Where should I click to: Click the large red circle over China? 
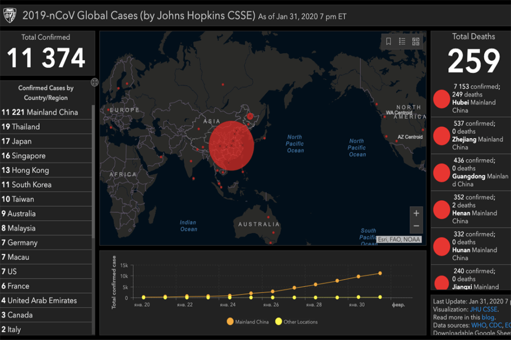click(231, 146)
